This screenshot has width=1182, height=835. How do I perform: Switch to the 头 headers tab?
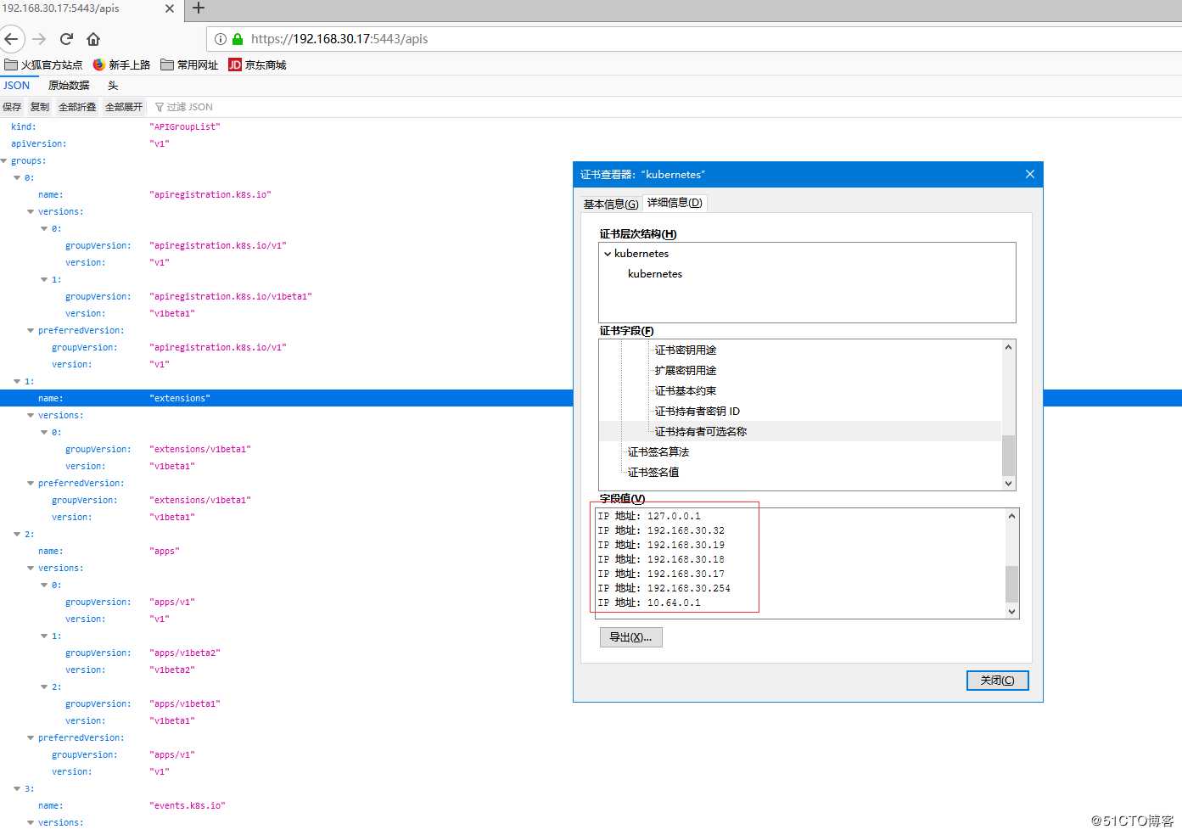tap(113, 86)
